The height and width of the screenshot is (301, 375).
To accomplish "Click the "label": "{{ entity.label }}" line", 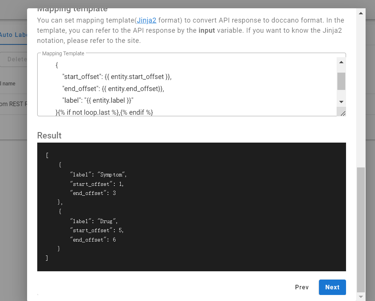I will point(98,100).
